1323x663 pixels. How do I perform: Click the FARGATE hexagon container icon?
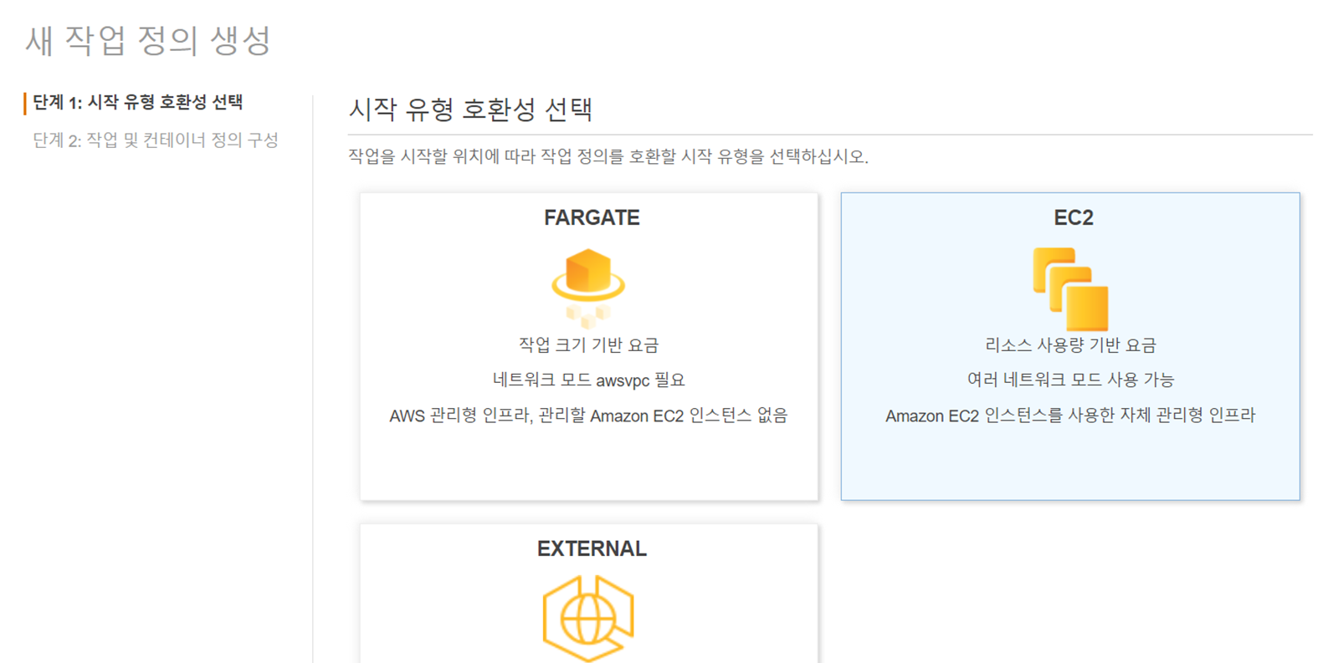tap(587, 280)
